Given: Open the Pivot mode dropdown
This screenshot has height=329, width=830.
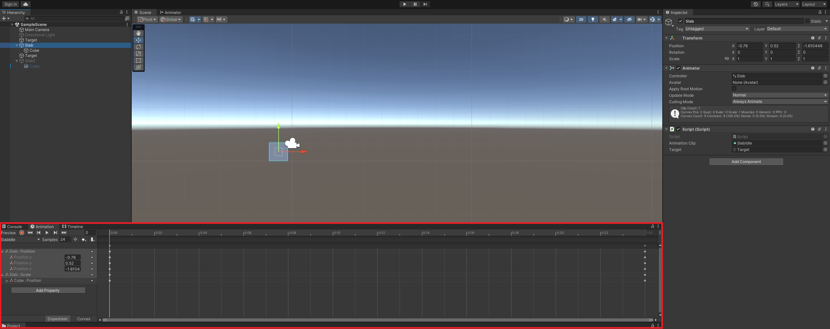Looking at the screenshot, I should tap(147, 19).
